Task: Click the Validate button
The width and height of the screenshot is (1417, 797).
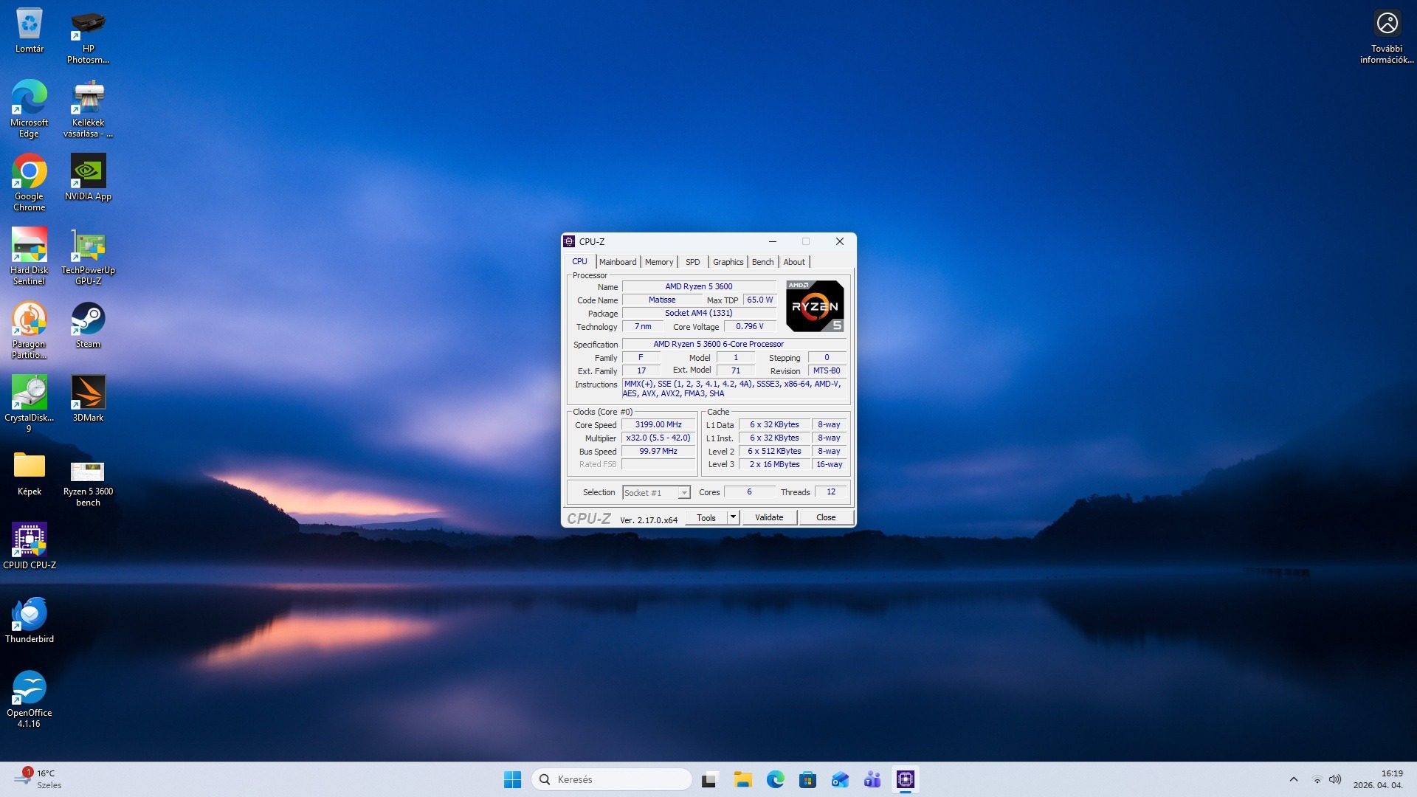Action: coord(769,517)
